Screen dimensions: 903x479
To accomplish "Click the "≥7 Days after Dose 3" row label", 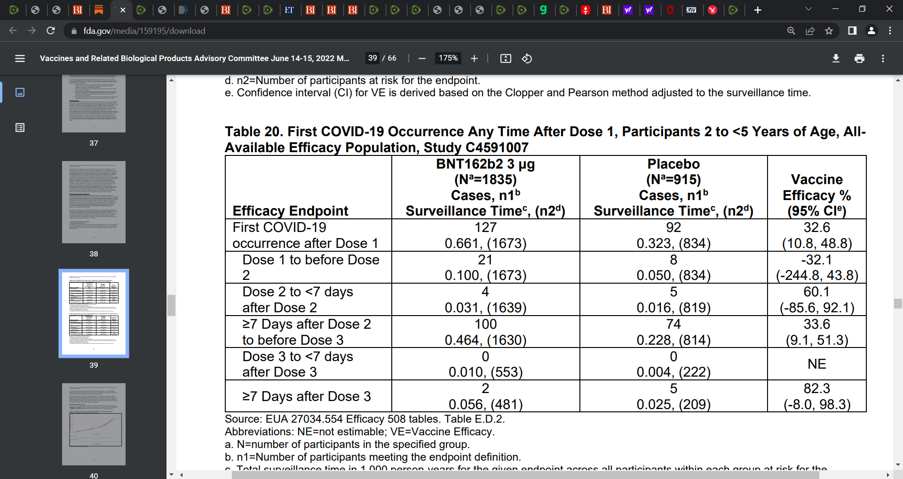I will pyautogui.click(x=307, y=396).
